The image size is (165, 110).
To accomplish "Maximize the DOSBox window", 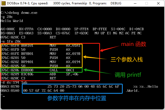I will pyautogui.click(x=147, y=3).
